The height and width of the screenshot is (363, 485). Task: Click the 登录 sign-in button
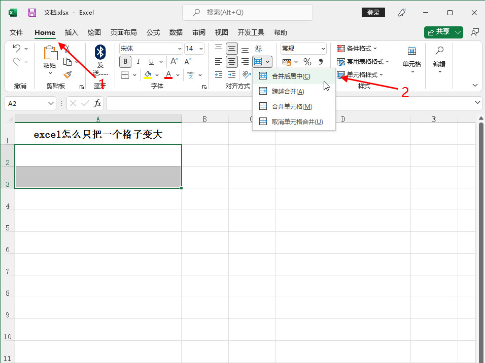(373, 12)
